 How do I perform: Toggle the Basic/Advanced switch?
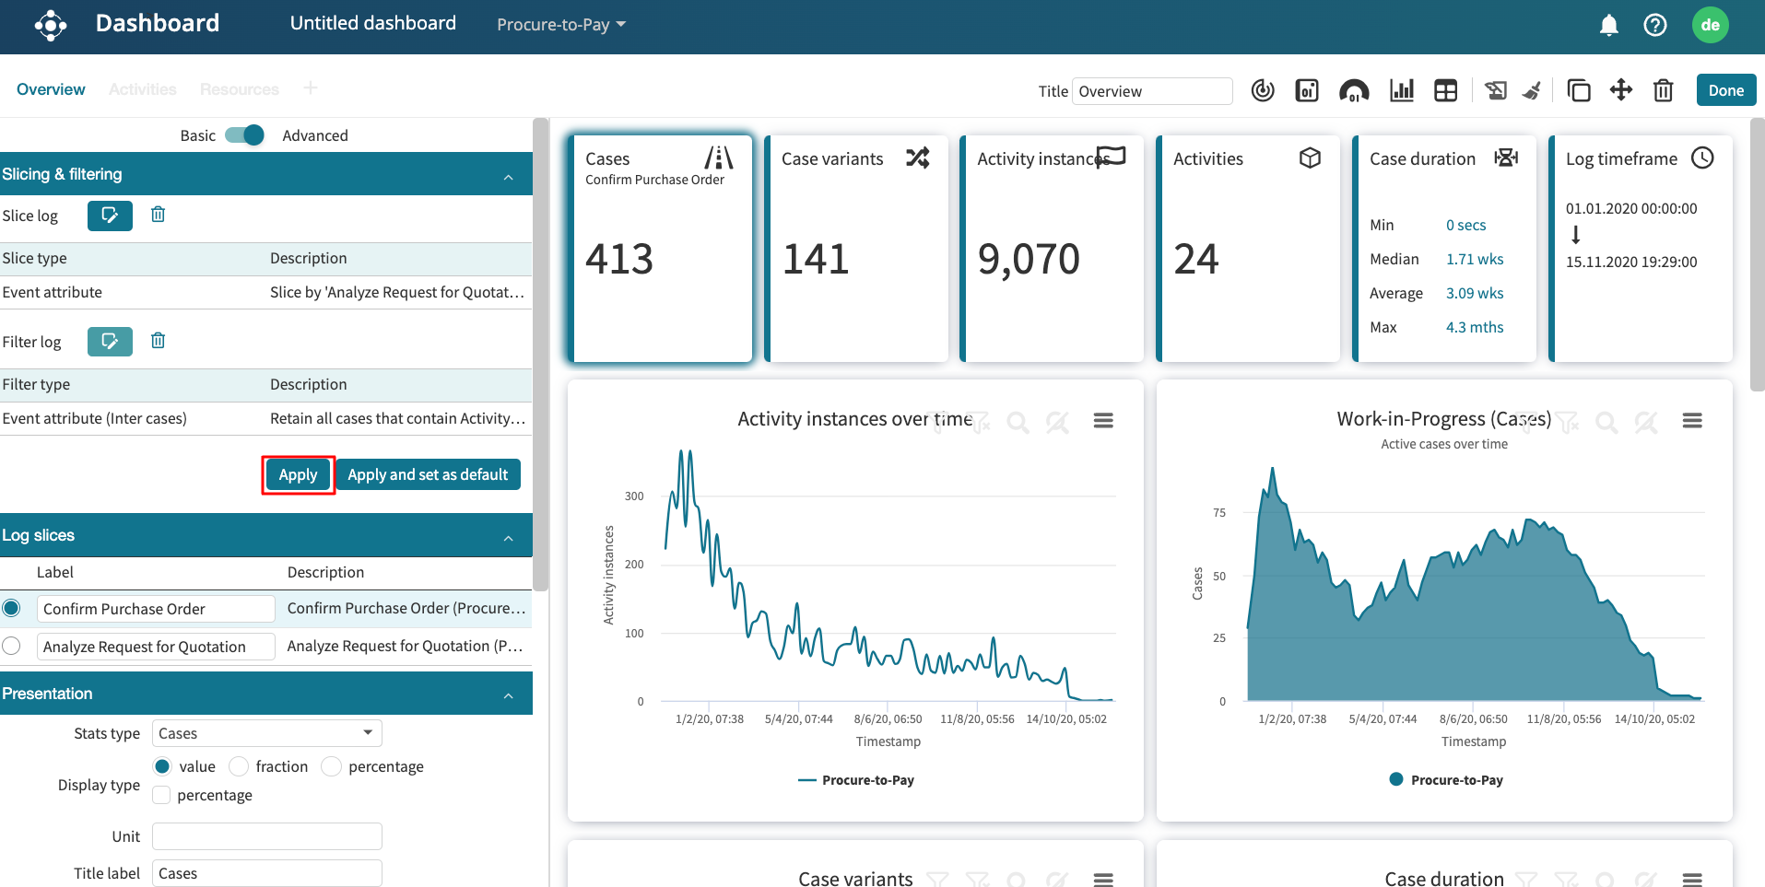[x=244, y=135]
